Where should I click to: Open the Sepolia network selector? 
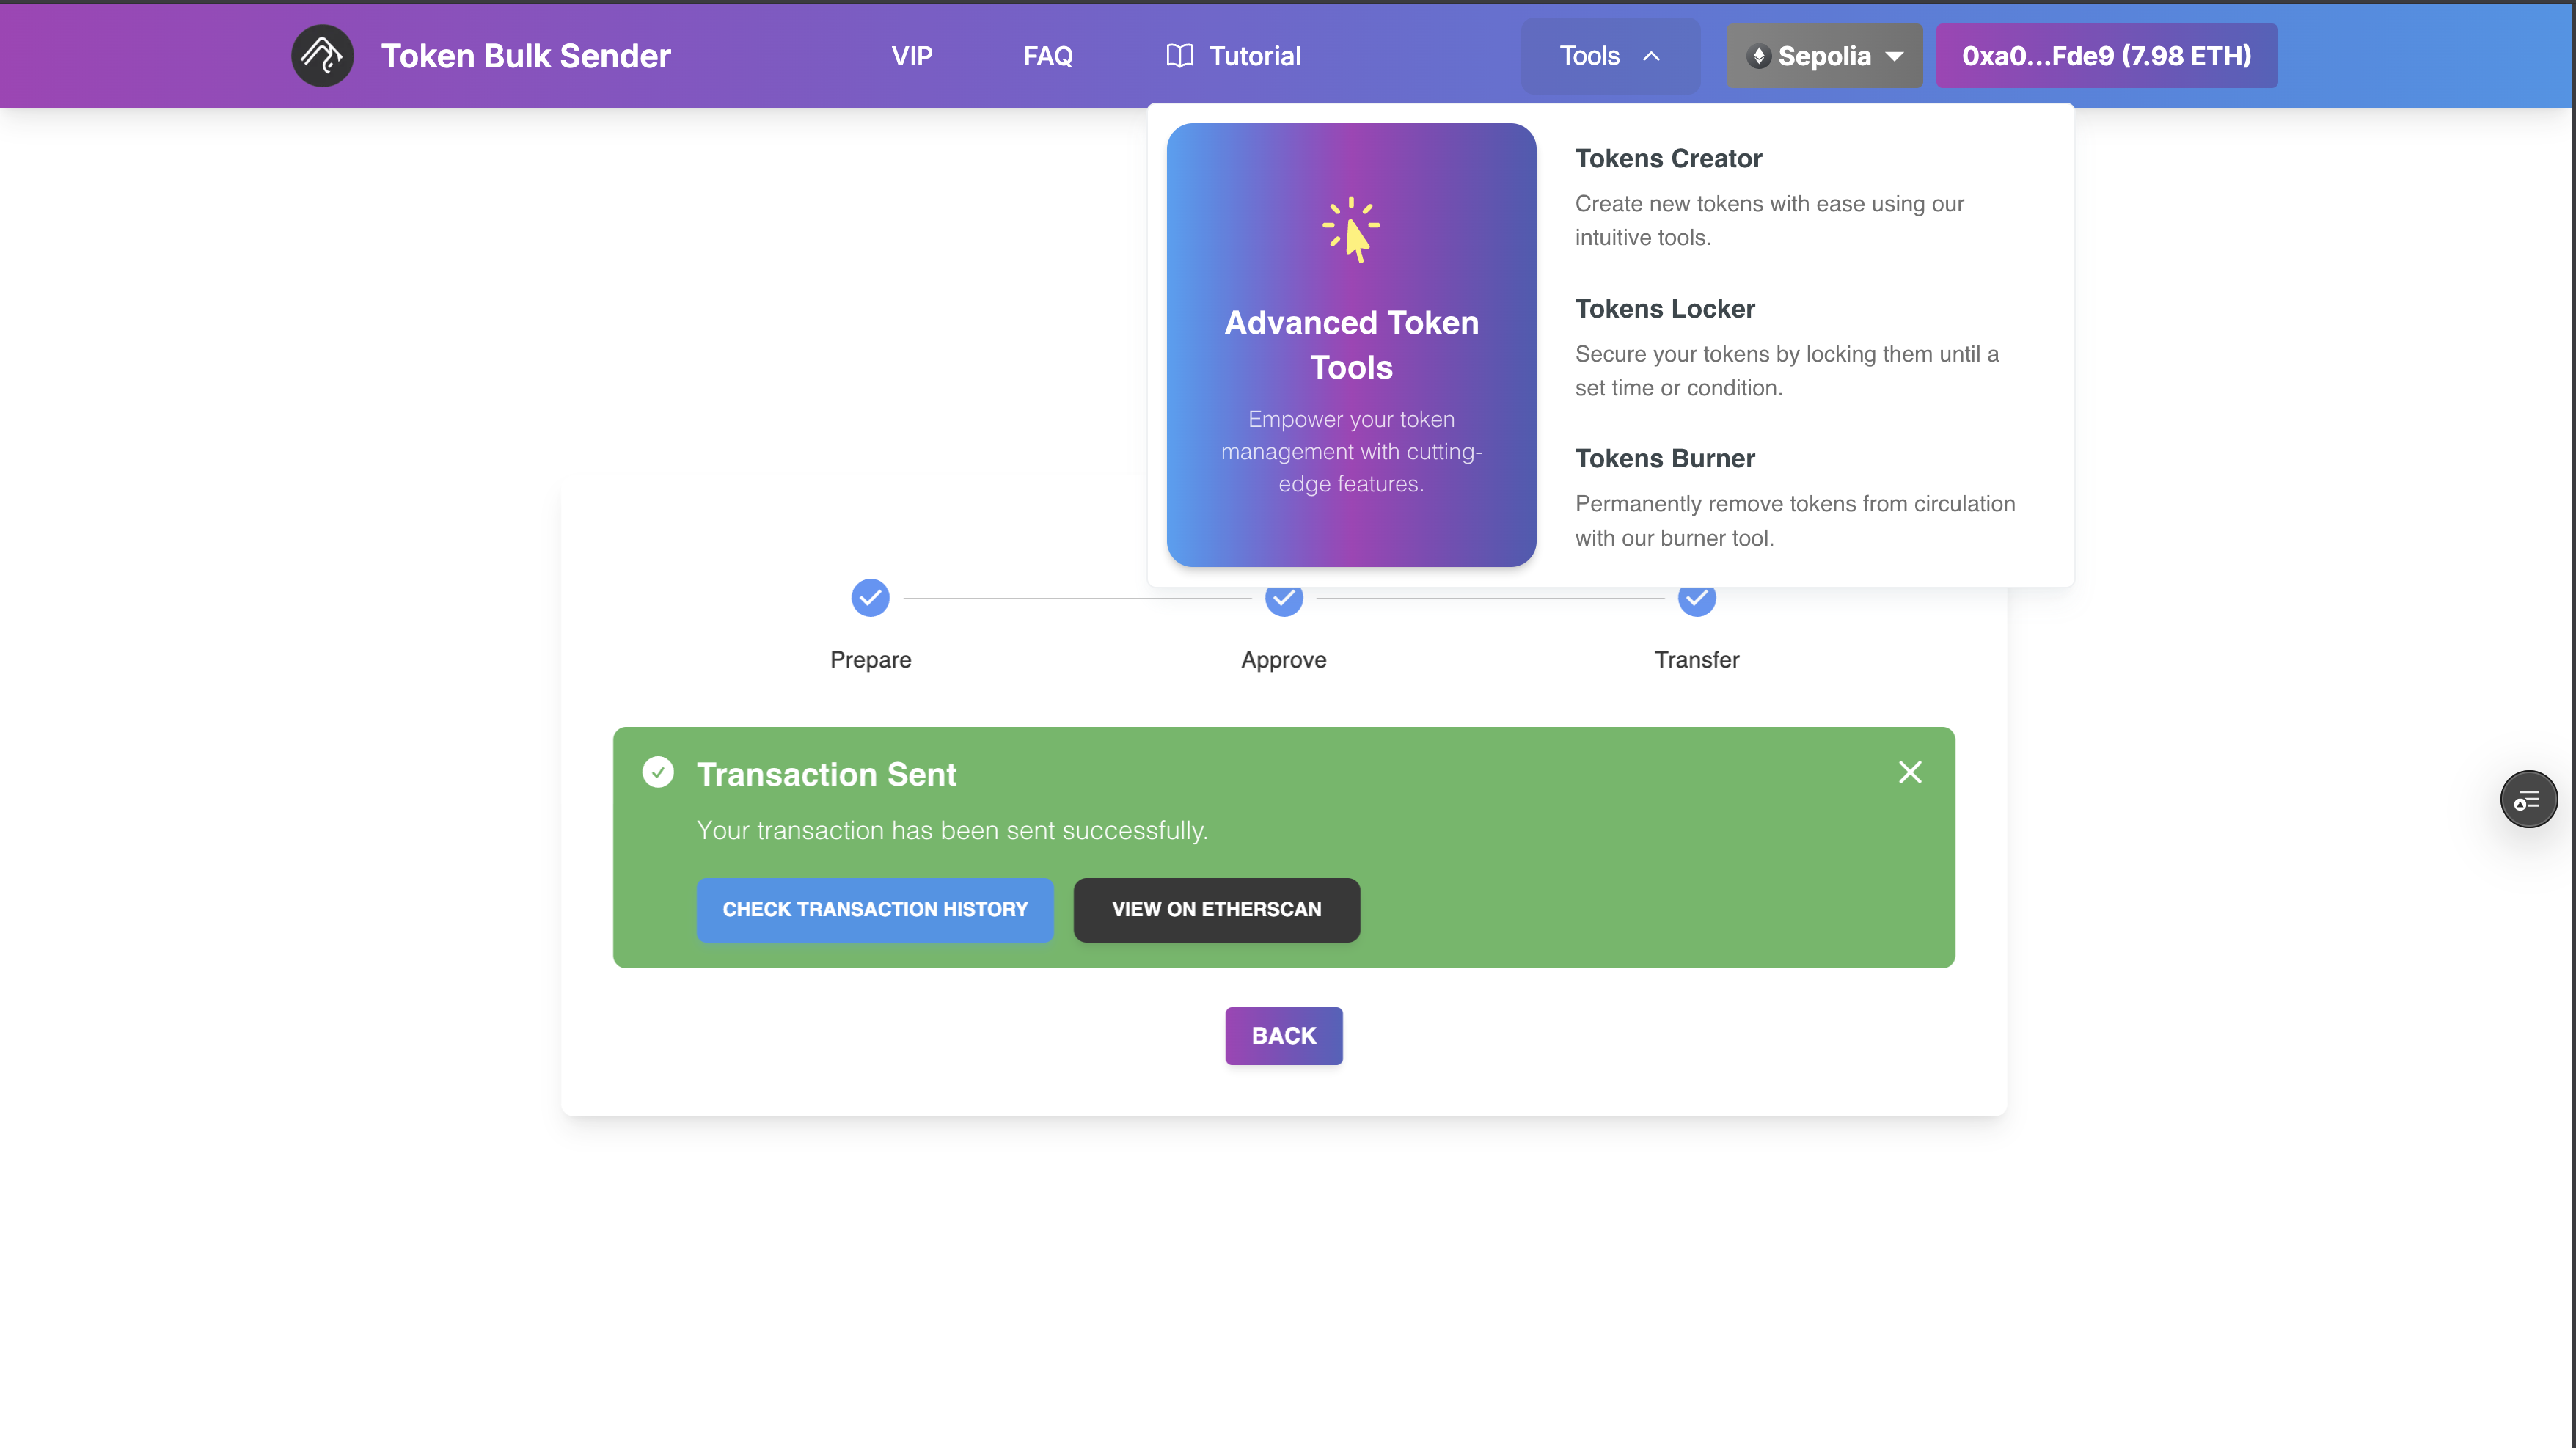pyautogui.click(x=1824, y=56)
